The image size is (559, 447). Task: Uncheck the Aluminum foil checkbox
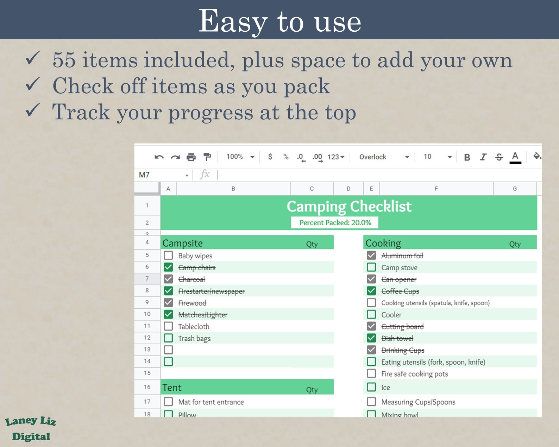pos(371,255)
